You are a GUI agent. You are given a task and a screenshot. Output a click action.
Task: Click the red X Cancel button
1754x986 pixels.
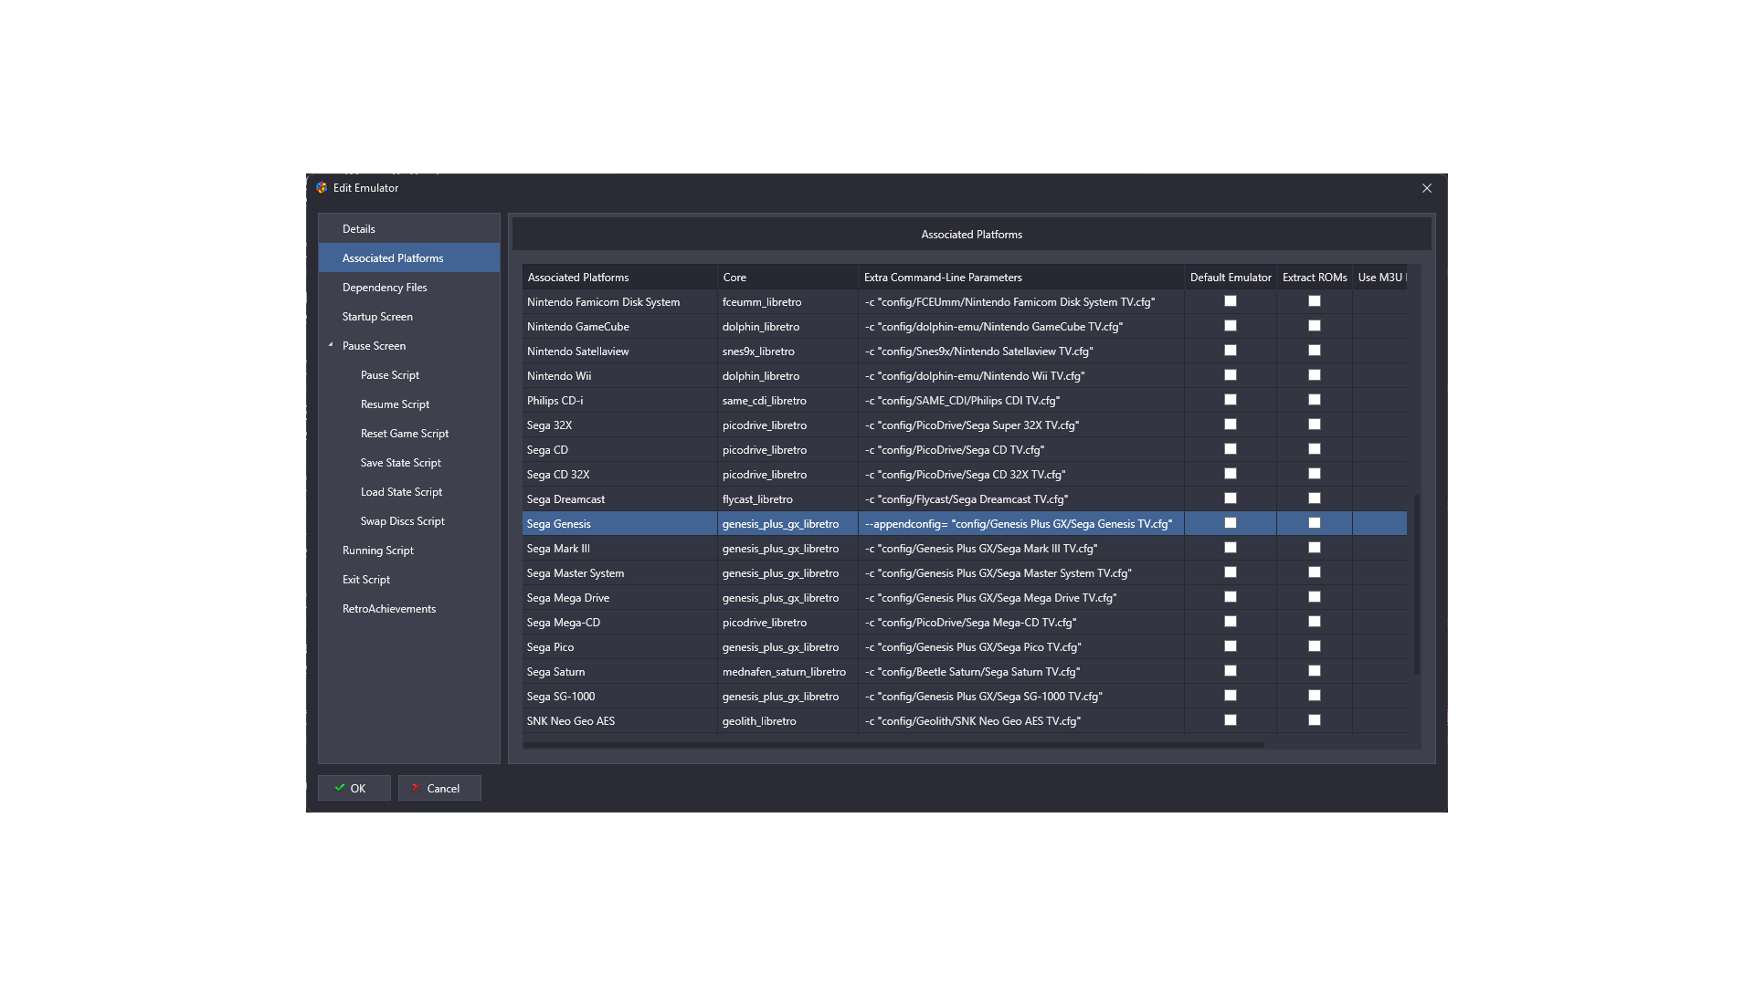[x=439, y=788]
